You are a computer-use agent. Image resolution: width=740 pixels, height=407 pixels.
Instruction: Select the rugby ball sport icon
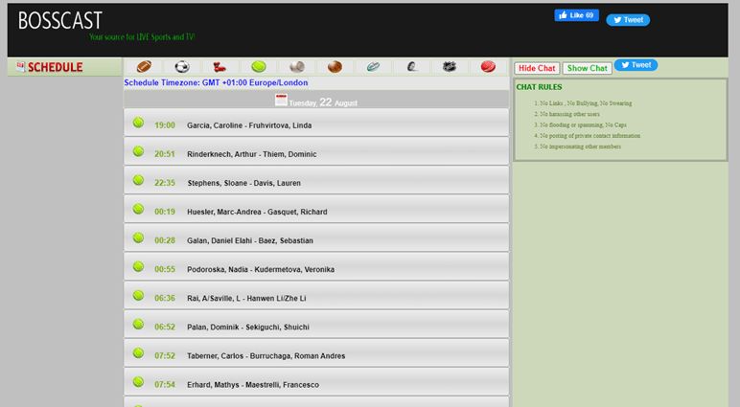tap(373, 67)
